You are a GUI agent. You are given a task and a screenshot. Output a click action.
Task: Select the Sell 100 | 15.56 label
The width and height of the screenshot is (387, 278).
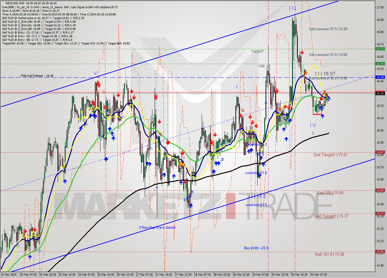(330, 193)
